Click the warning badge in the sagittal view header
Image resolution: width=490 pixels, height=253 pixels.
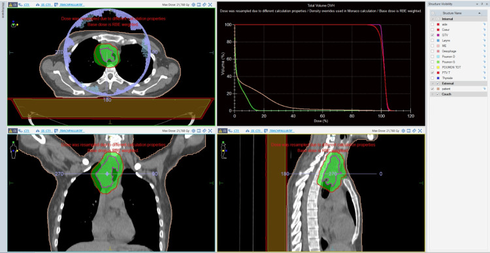pyautogui.click(x=223, y=131)
